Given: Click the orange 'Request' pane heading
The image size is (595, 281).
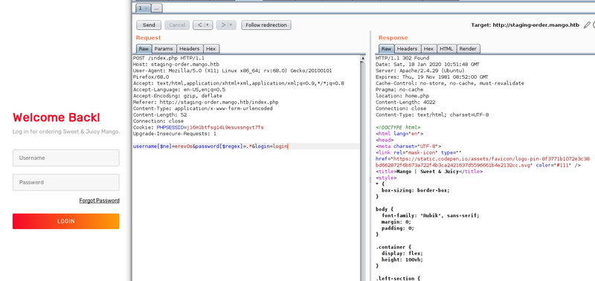Looking at the screenshot, I should [148, 38].
